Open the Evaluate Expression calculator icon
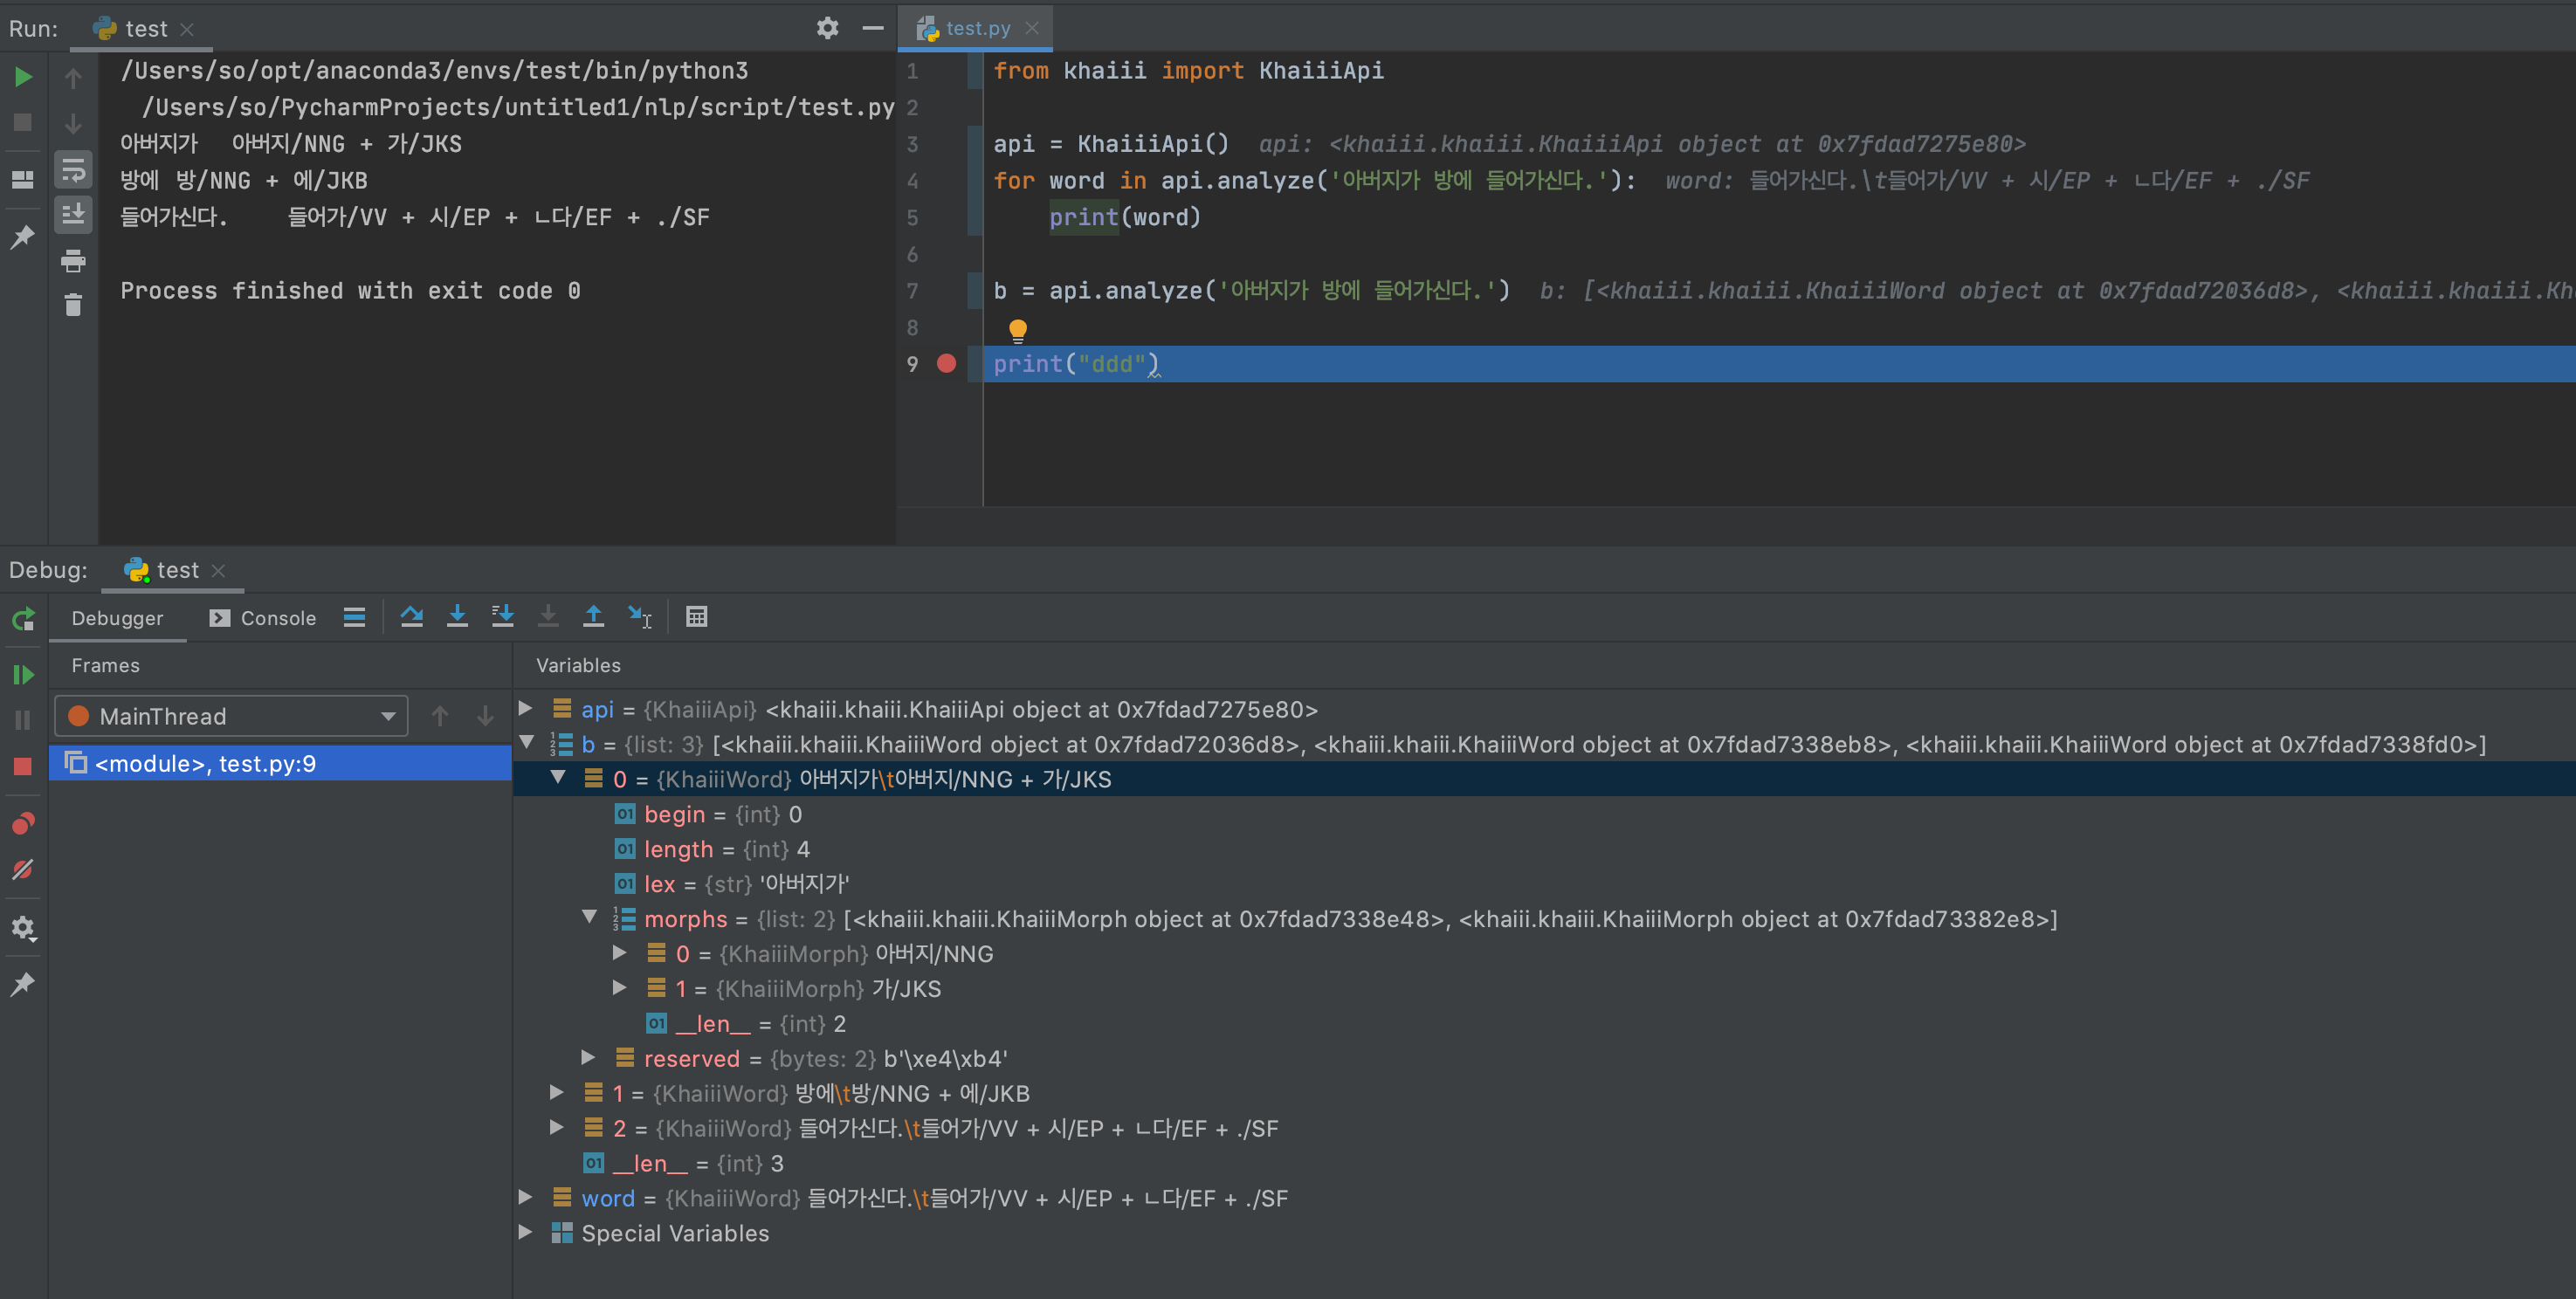 (x=697, y=616)
